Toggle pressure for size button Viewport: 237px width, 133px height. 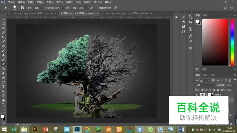pyautogui.click(x=115, y=8)
